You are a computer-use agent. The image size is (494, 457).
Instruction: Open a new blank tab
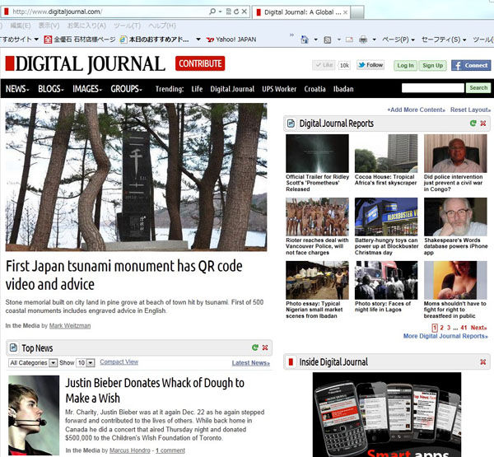tap(357, 12)
